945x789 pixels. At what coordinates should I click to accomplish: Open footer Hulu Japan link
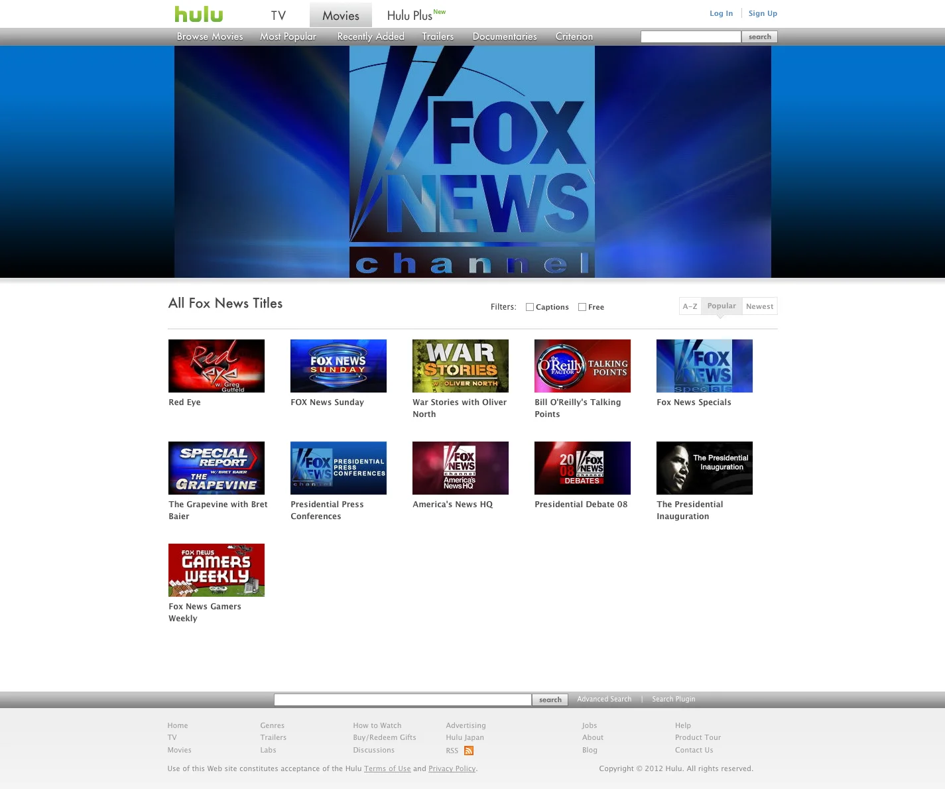[464, 737]
